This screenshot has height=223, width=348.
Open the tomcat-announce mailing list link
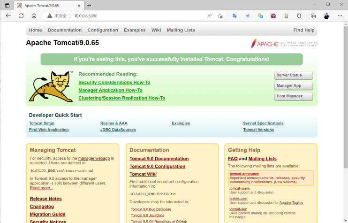coord(244,174)
